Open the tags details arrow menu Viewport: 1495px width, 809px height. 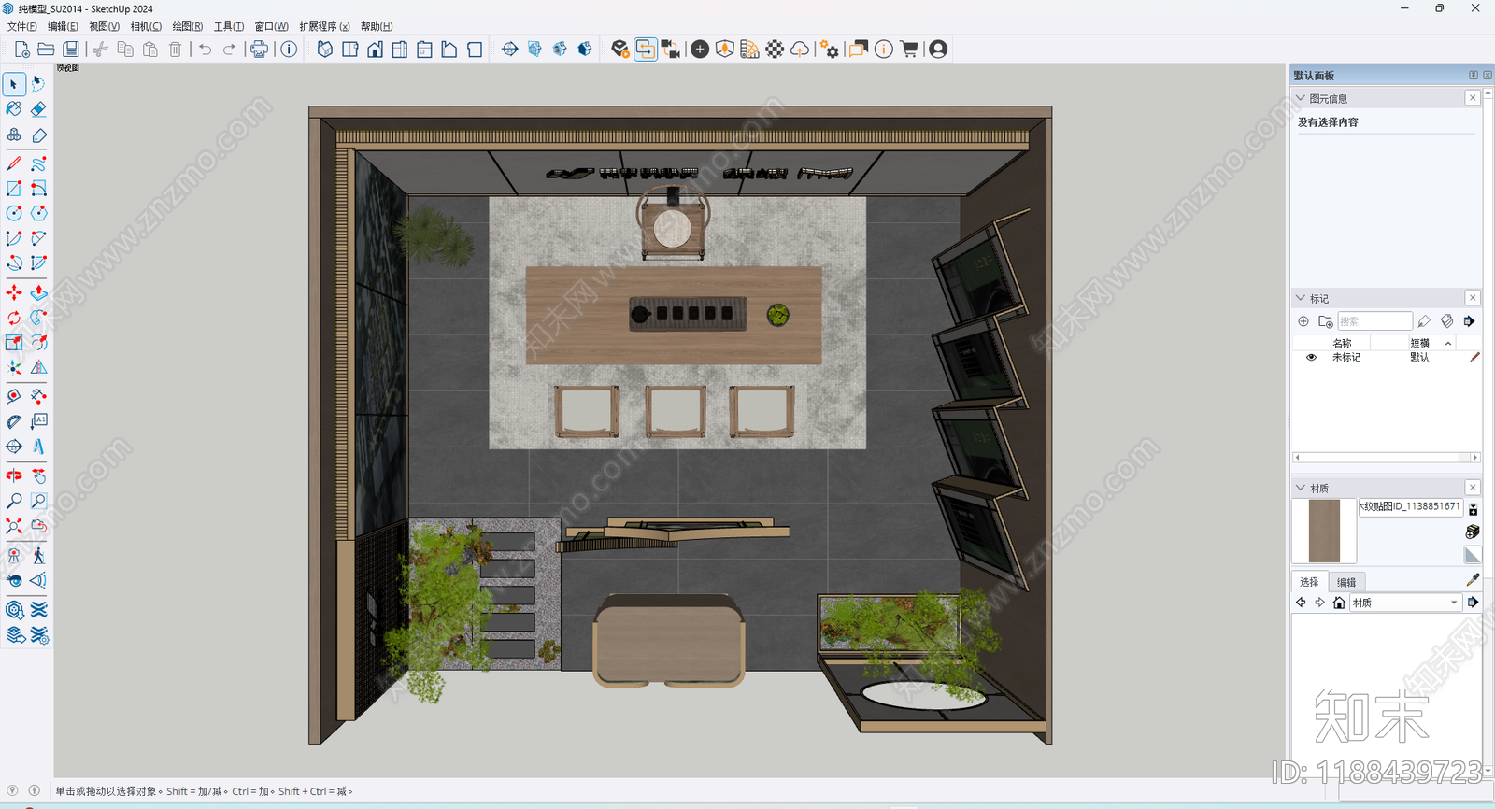pyautogui.click(x=1469, y=321)
